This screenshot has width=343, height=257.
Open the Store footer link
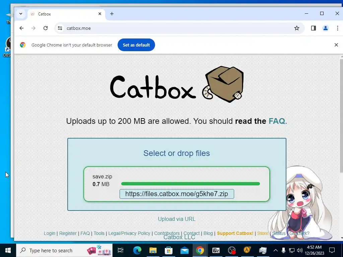[x=263, y=233]
